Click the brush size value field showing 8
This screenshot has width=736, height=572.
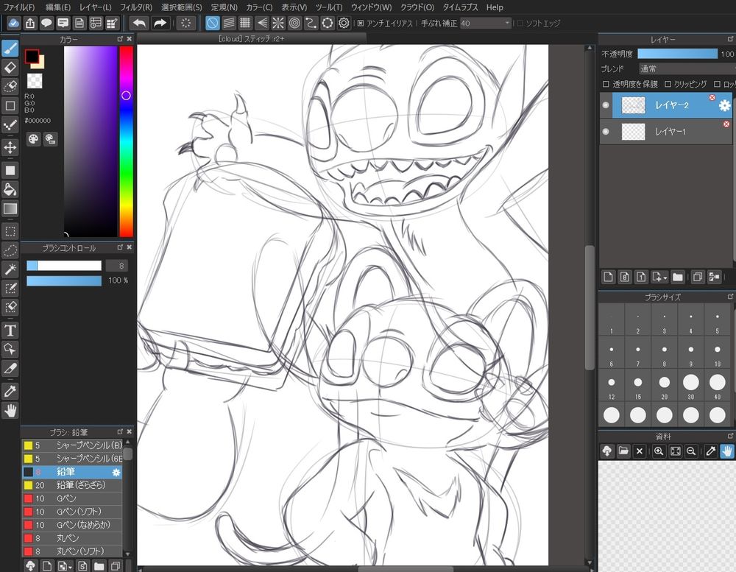[116, 266]
